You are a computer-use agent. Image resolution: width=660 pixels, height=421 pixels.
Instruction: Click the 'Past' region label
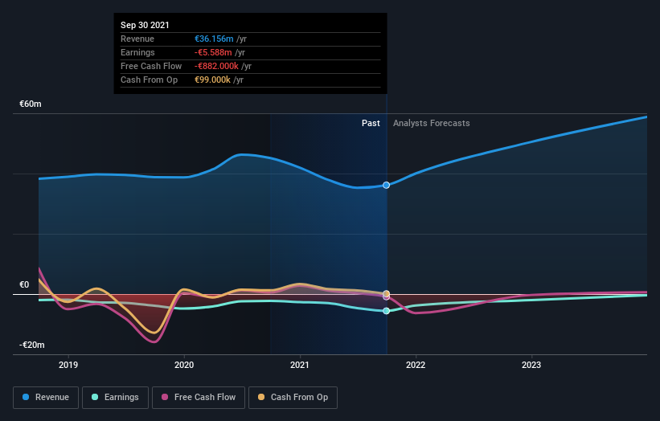[371, 123]
